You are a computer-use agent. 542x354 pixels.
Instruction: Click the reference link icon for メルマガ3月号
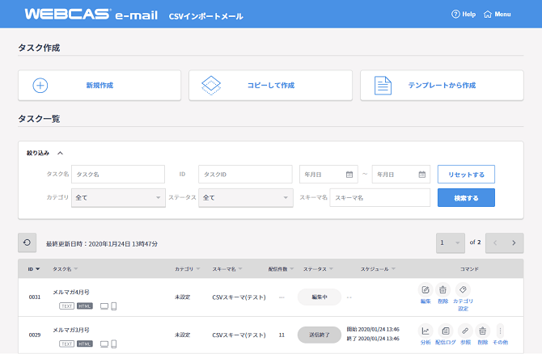coord(464,331)
